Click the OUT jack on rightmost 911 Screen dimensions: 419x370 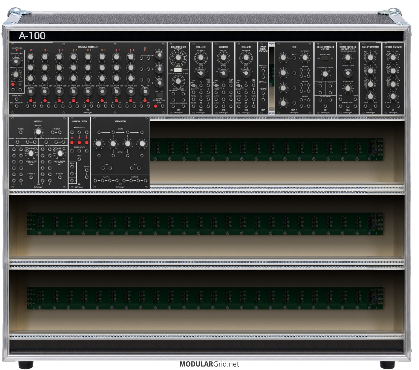[398, 106]
